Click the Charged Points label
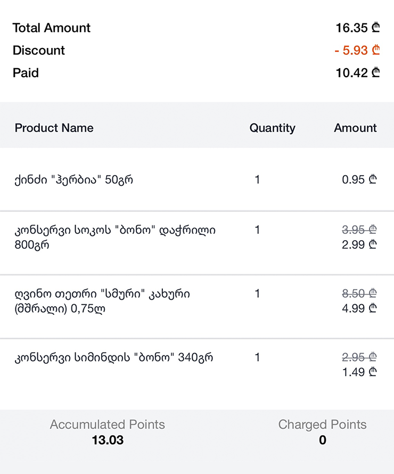This screenshot has height=474, width=394. click(x=322, y=424)
